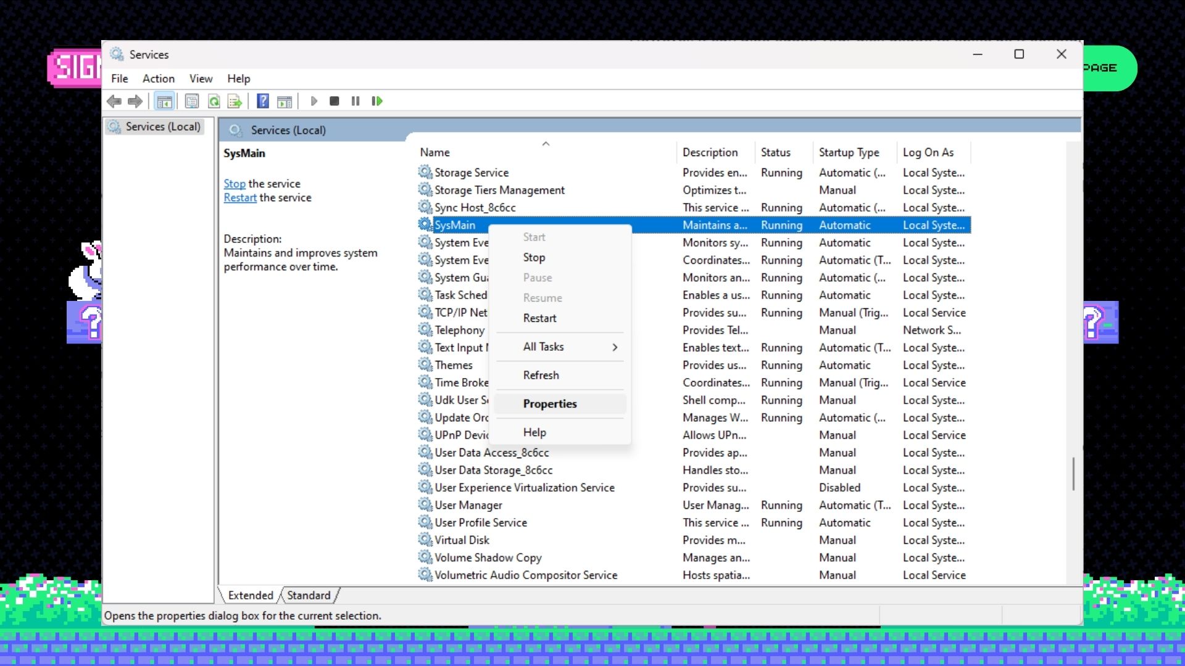Select the User Experience Virtualization Service row

point(694,487)
